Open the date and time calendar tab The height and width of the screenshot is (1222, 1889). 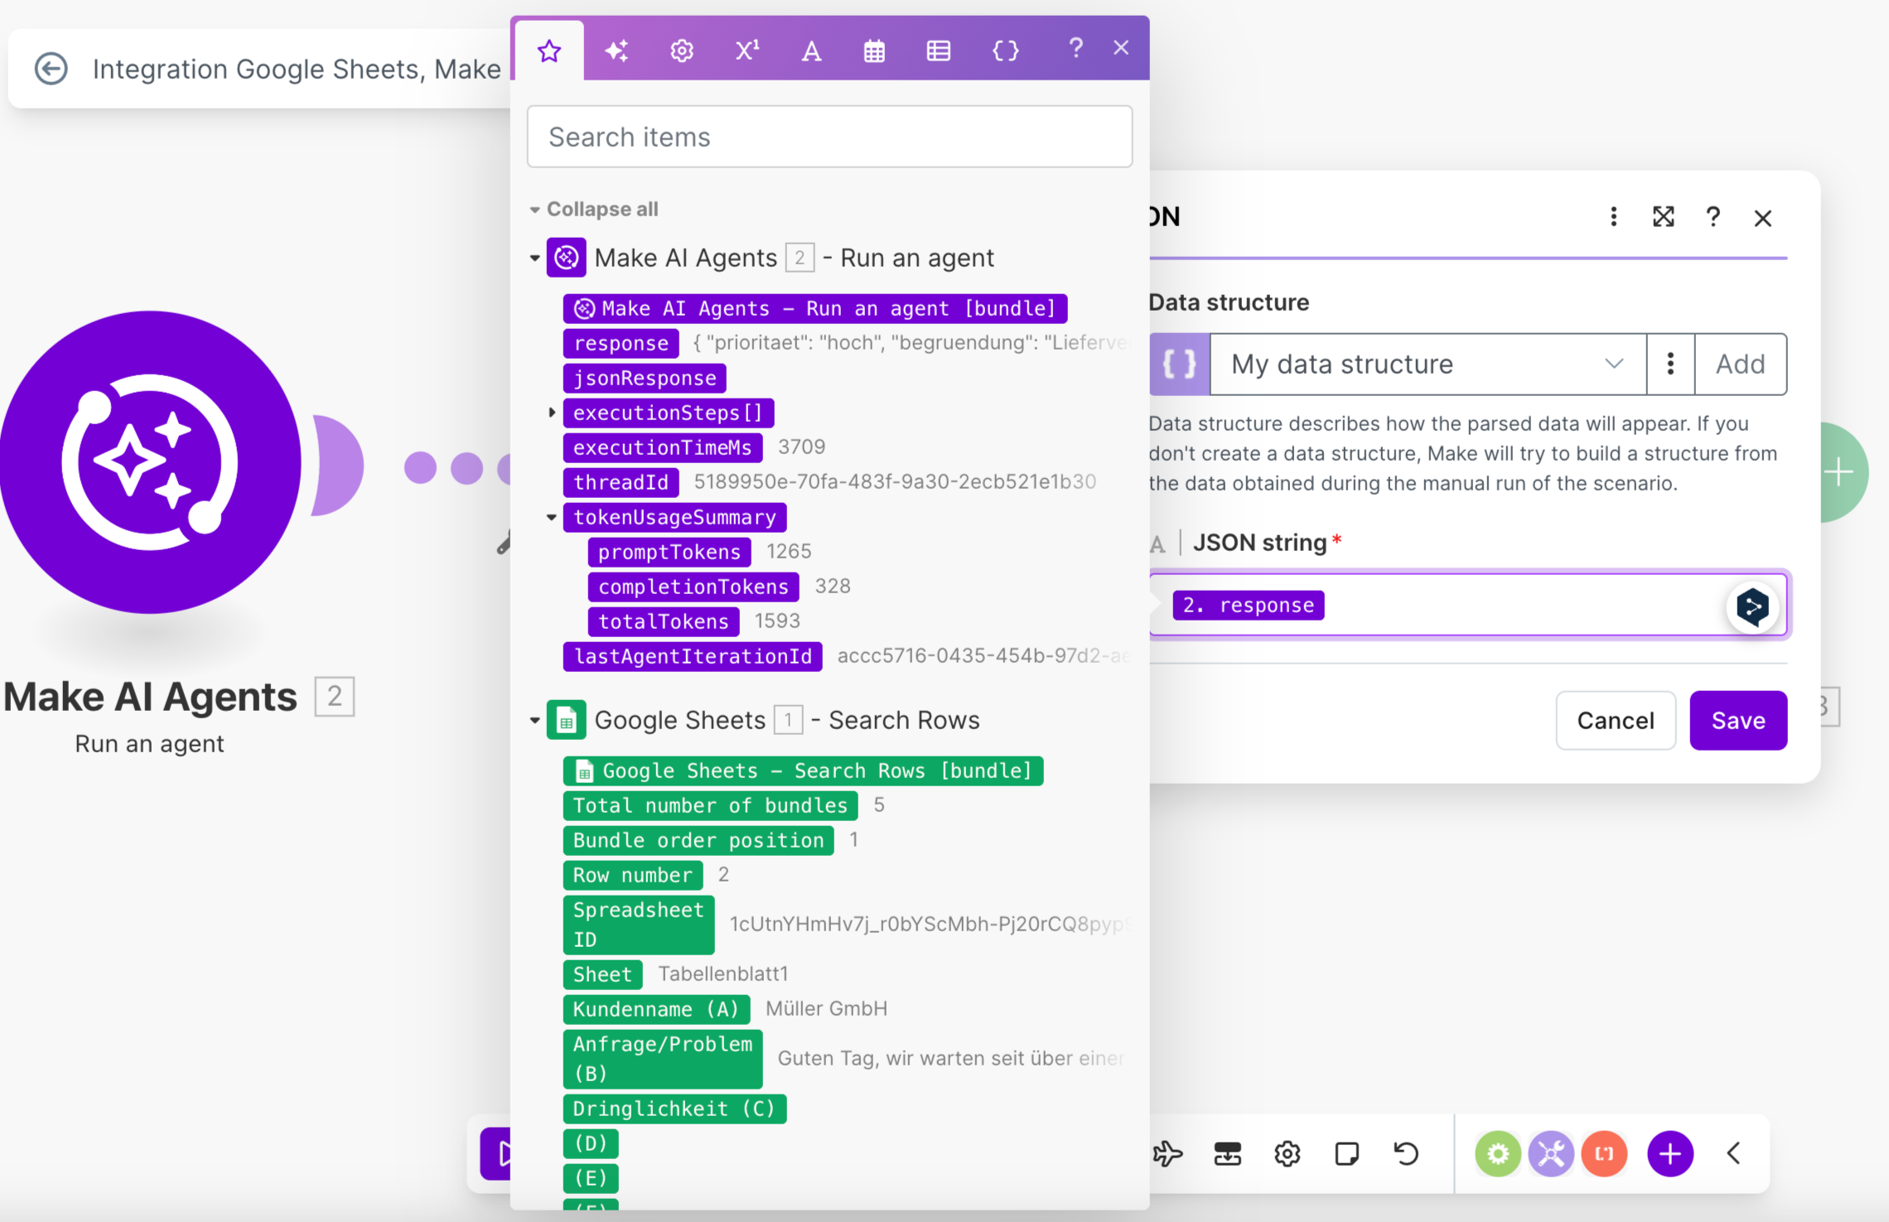tap(874, 51)
